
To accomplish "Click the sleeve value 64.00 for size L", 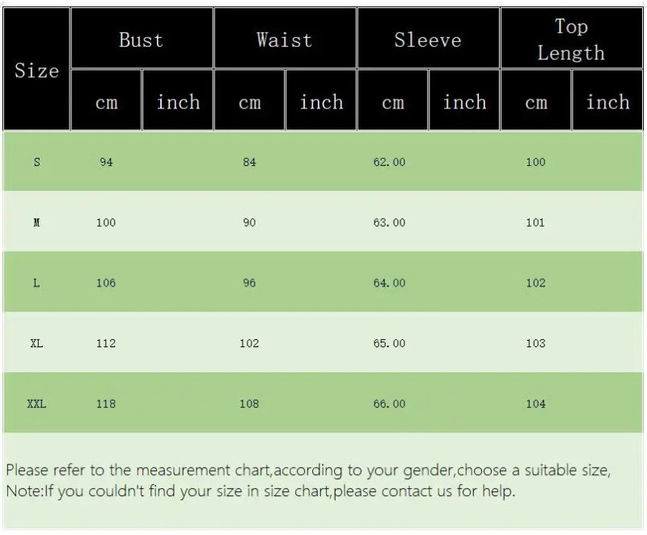I will pos(389,282).
